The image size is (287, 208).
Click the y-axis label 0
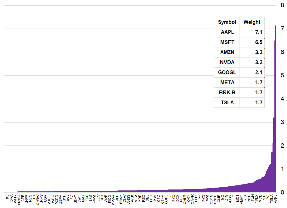click(x=282, y=193)
